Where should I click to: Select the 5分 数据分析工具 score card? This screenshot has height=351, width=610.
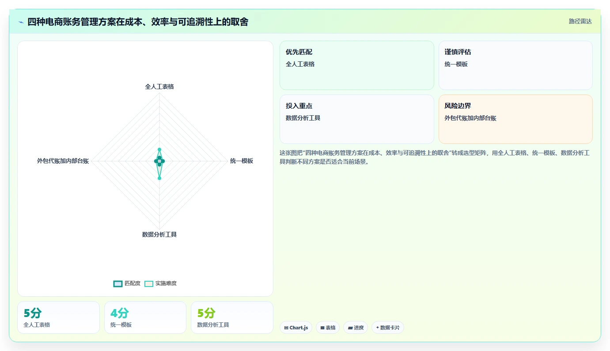pyautogui.click(x=232, y=317)
